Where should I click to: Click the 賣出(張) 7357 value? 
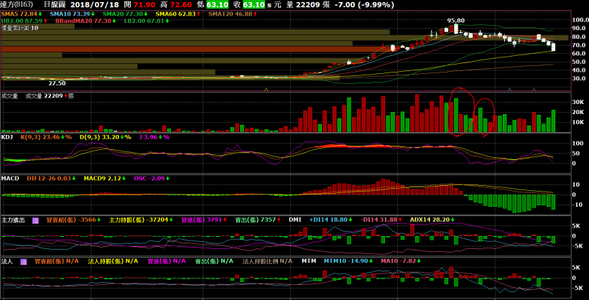coord(258,220)
